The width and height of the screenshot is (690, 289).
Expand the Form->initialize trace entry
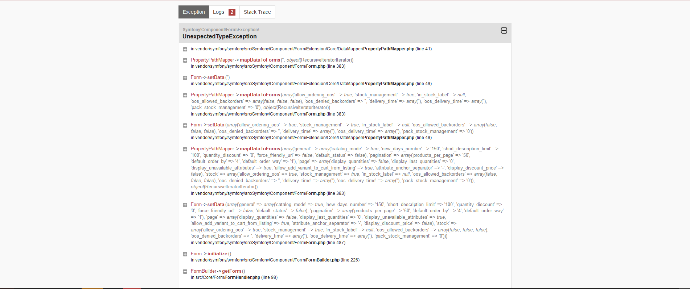click(185, 254)
